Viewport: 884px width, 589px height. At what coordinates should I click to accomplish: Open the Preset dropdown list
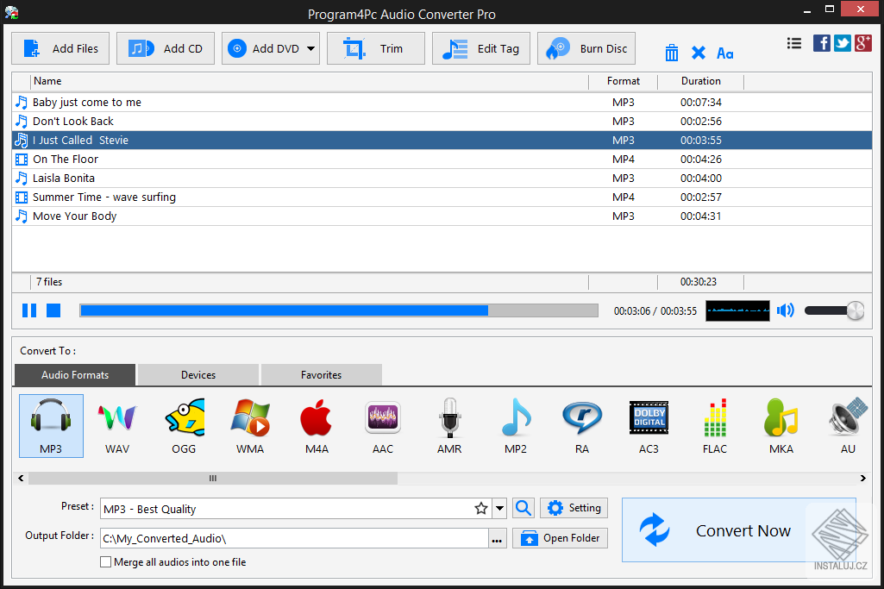498,508
